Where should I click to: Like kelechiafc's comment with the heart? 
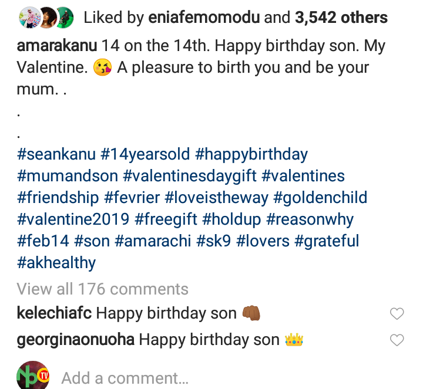397,314
